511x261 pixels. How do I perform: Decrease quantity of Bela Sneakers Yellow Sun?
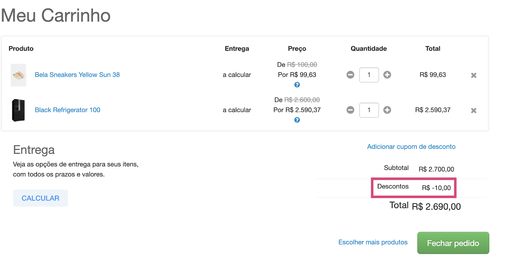coord(350,75)
